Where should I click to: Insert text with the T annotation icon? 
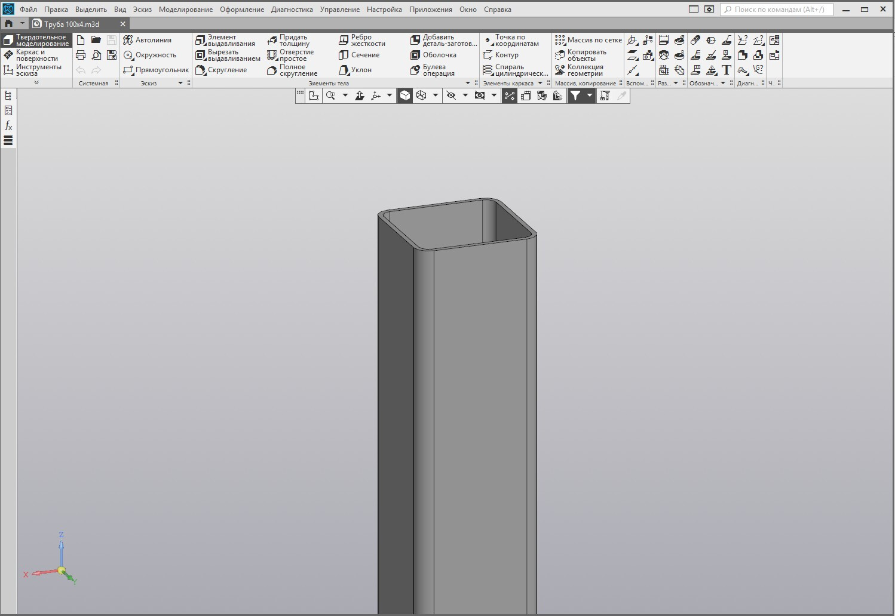click(727, 70)
